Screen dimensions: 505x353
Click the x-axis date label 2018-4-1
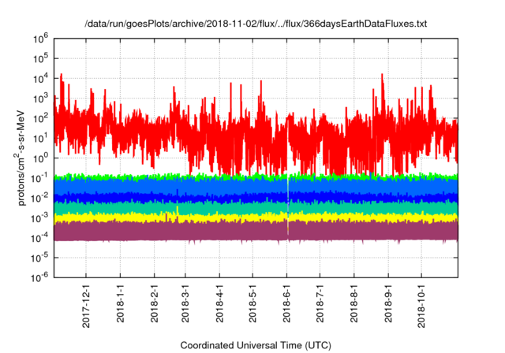(x=219, y=303)
